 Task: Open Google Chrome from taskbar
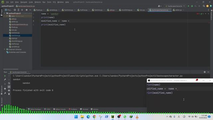coord(94,117)
